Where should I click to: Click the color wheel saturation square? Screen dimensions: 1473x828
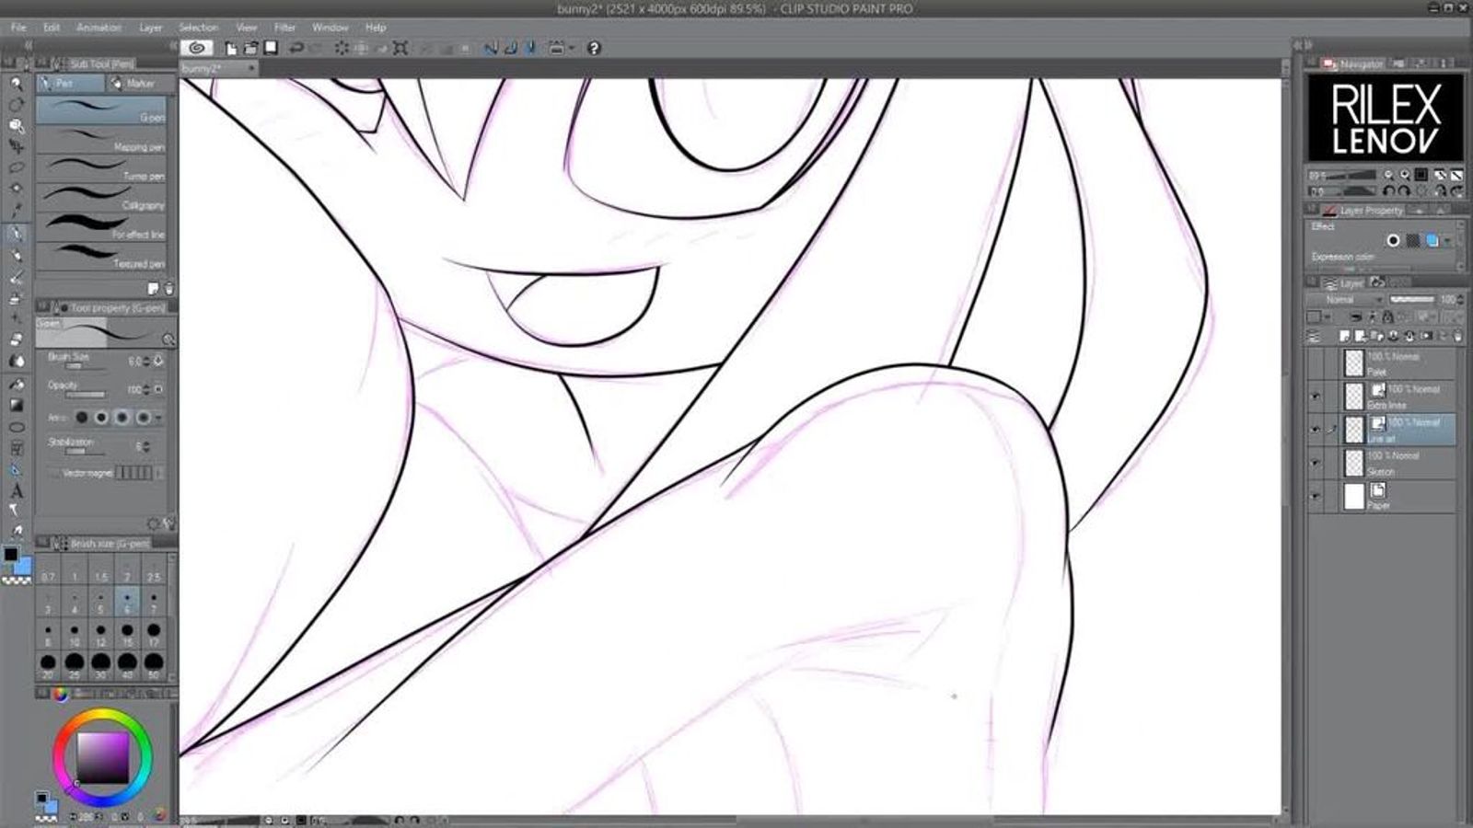click(x=101, y=757)
